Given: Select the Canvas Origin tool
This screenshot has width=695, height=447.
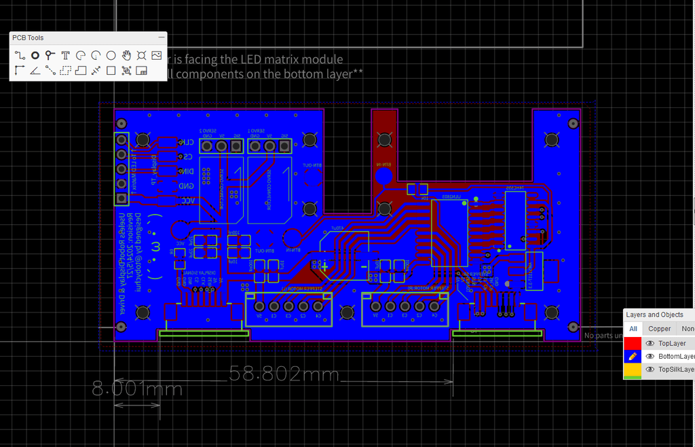Looking at the screenshot, I should pyautogui.click(x=20, y=71).
